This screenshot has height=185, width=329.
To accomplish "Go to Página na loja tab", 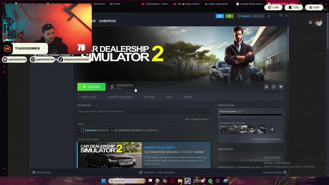I will point(88,97).
